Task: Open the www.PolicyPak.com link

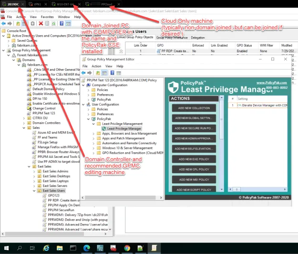Action: 272,83
